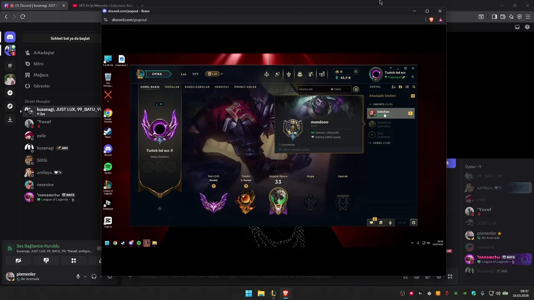Open DERECELİ tab in League profile
The height and width of the screenshot is (300, 534).
tap(222, 87)
